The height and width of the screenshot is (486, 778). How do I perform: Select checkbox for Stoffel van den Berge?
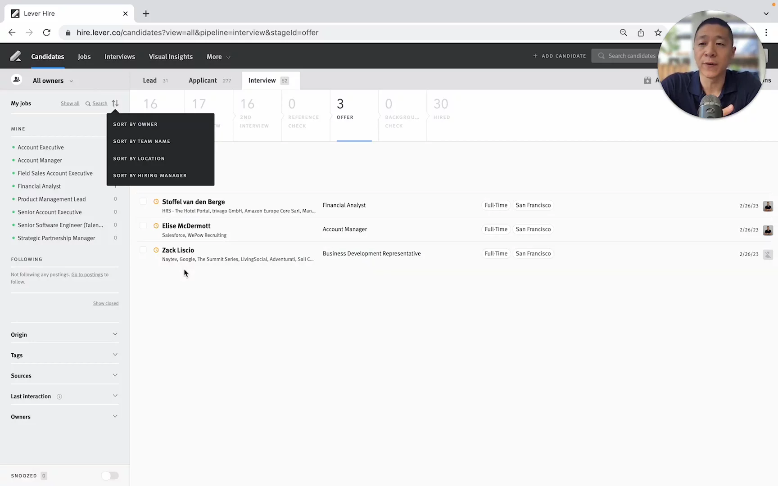[x=143, y=202]
